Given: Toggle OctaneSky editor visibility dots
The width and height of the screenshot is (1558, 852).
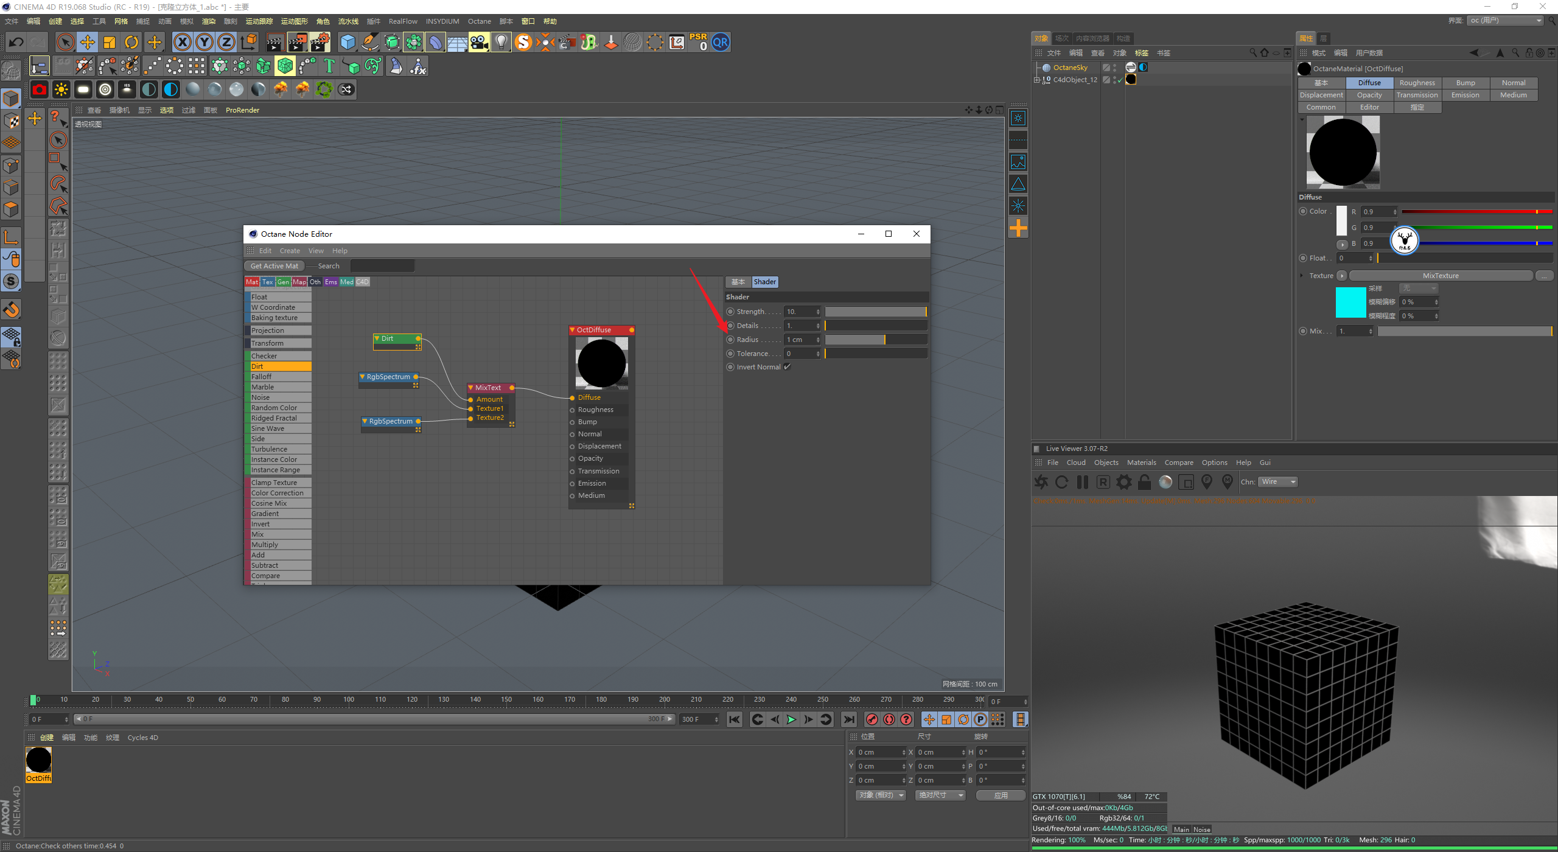Looking at the screenshot, I should tap(1115, 68).
